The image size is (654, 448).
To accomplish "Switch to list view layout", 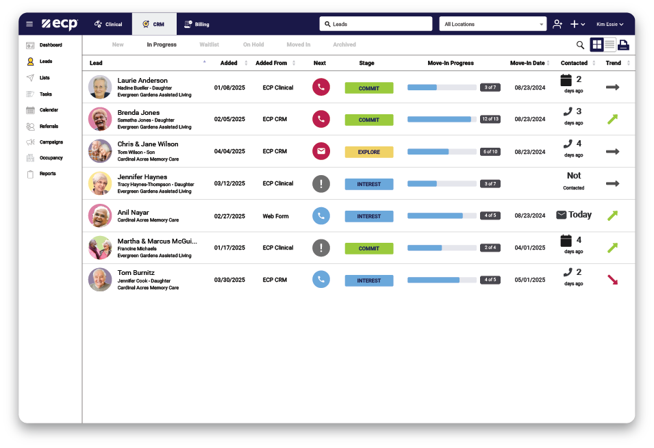I will tap(609, 45).
